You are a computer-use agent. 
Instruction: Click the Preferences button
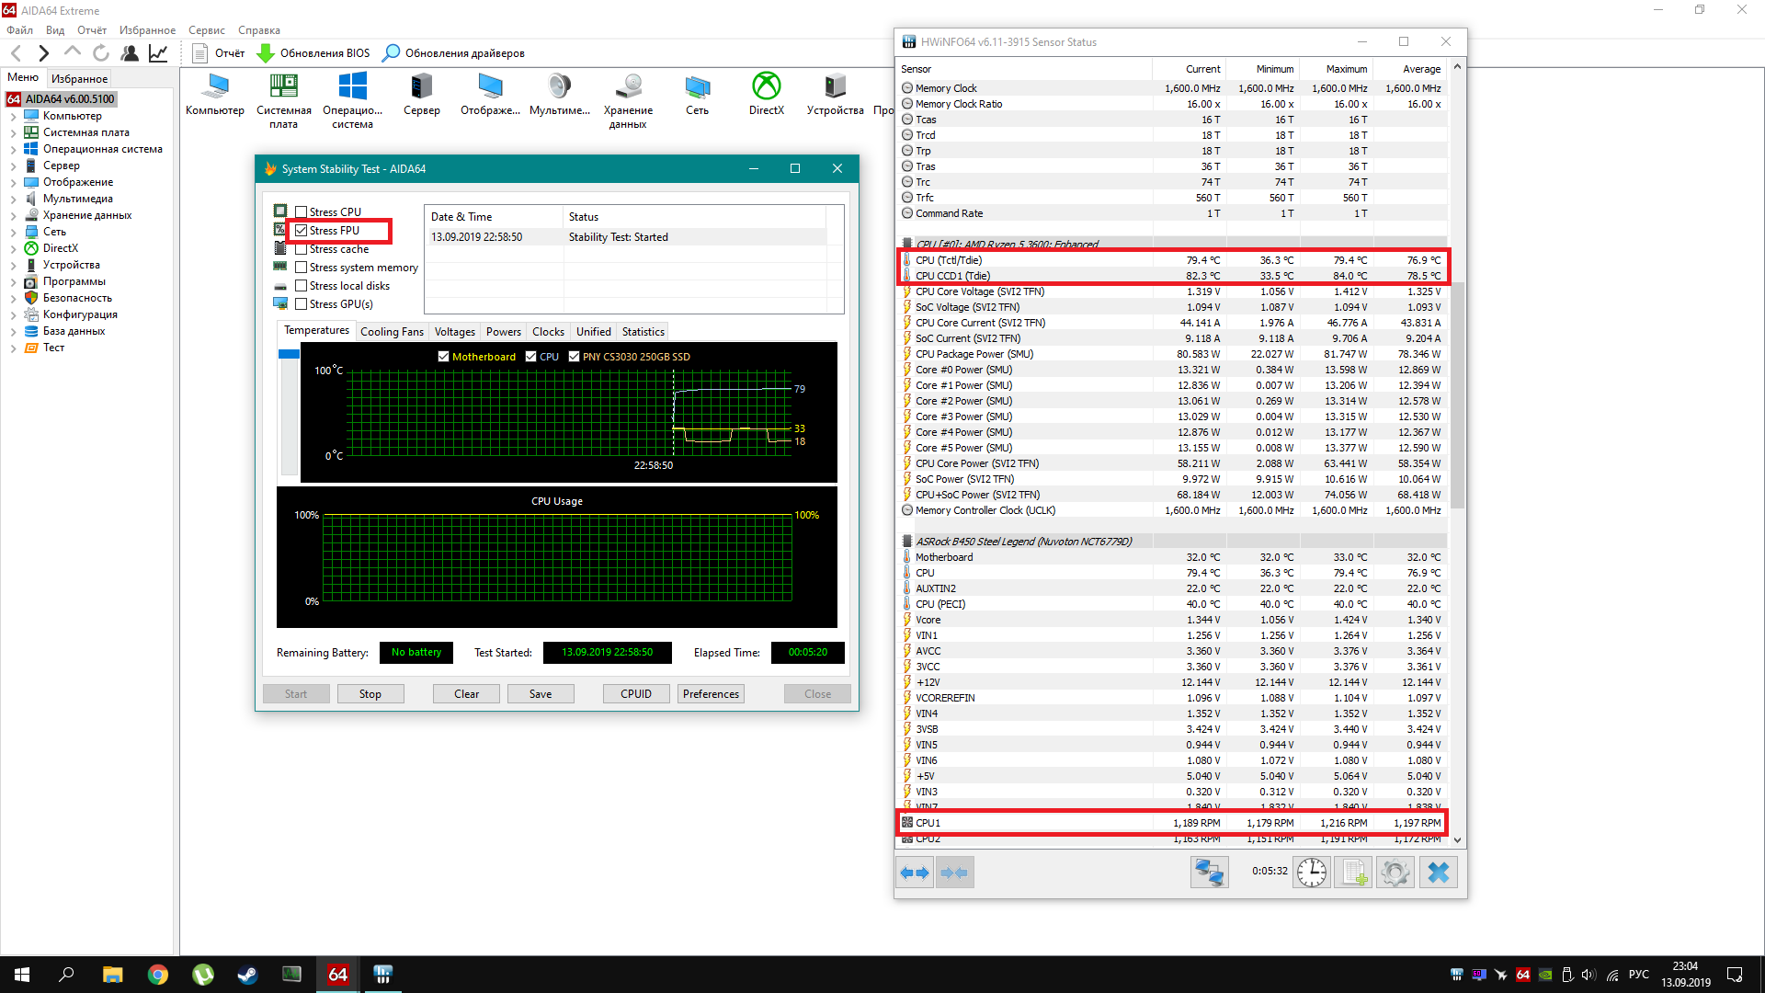(711, 694)
